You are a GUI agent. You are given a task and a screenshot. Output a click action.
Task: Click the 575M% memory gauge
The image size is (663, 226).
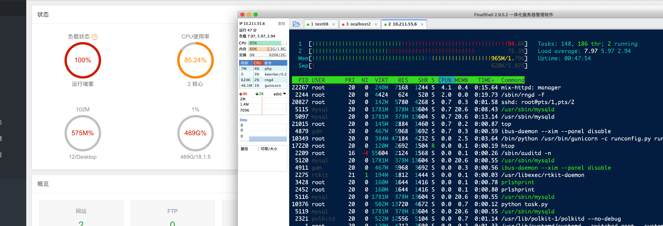coord(83,133)
